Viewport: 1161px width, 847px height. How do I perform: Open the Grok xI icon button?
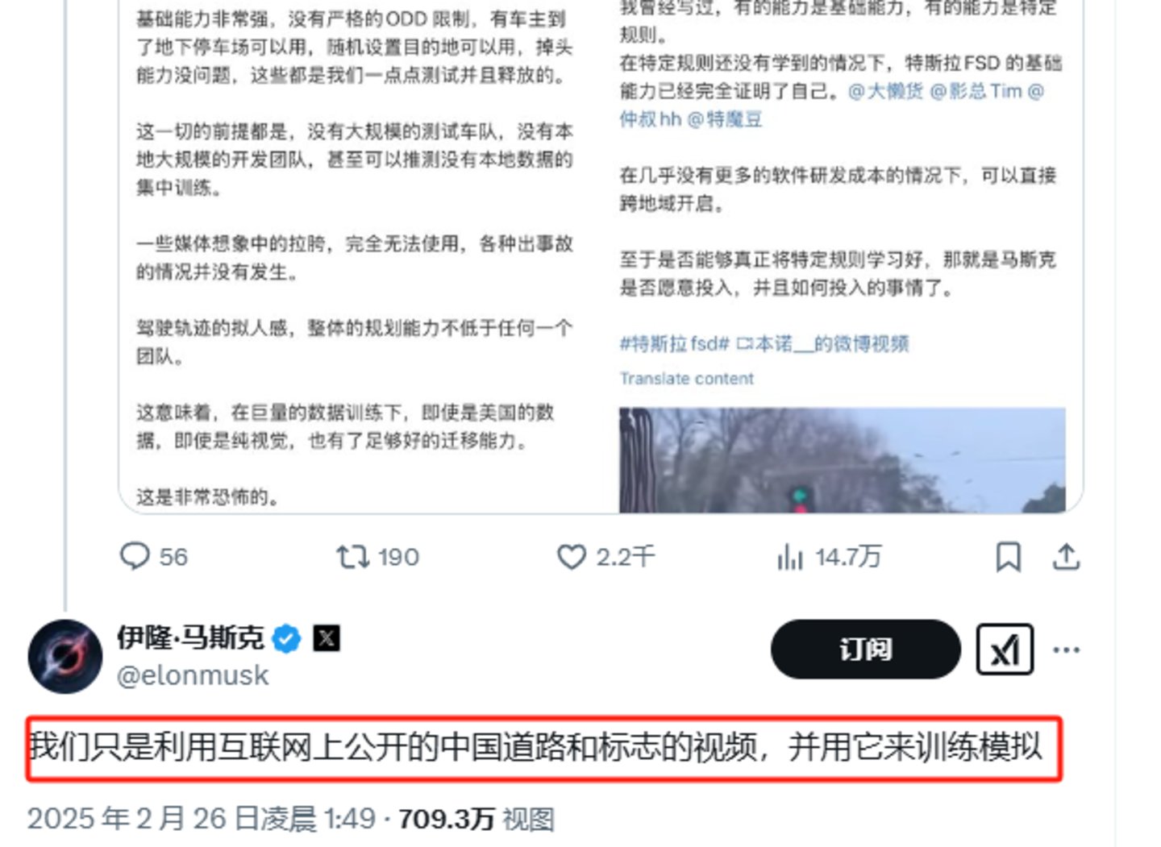point(1005,650)
